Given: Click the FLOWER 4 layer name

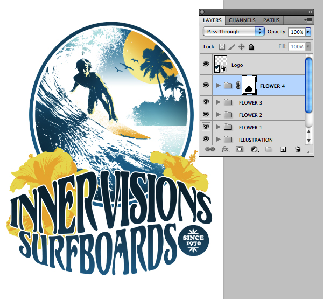Looking at the screenshot, I should (272, 86).
